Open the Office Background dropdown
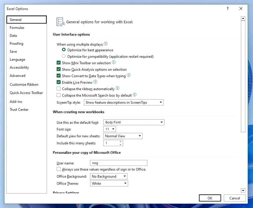 point(109,176)
